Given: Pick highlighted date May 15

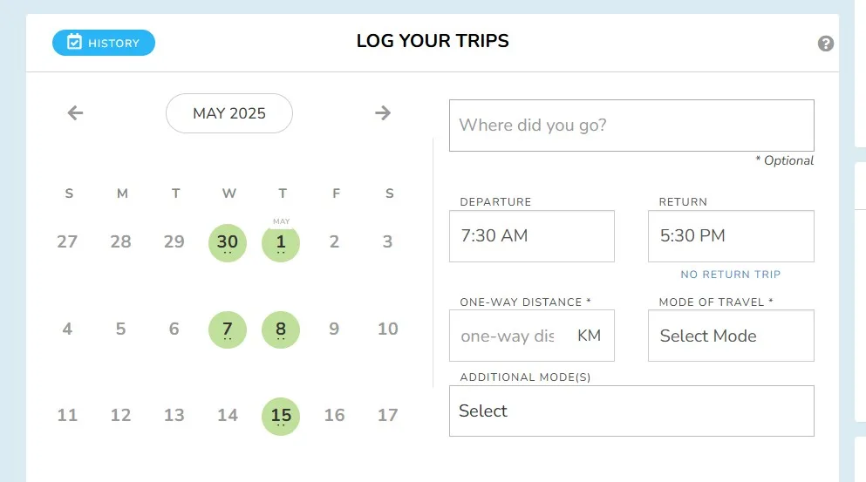Looking at the screenshot, I should coord(281,417).
